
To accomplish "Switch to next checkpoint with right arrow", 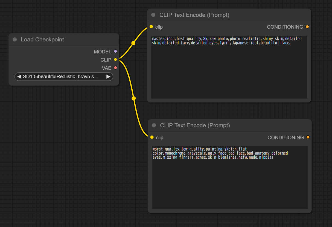I will point(108,77).
